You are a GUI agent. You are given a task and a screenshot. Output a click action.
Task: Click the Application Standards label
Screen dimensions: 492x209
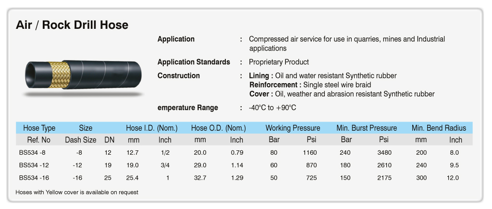click(x=194, y=62)
